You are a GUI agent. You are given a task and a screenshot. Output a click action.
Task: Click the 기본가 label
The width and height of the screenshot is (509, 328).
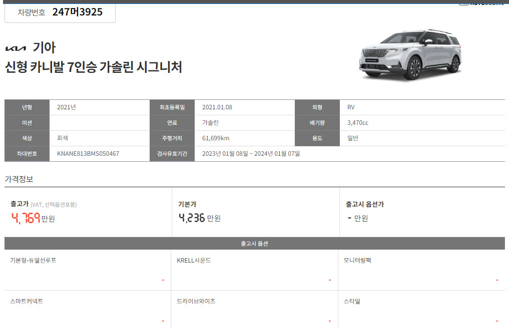pyautogui.click(x=187, y=204)
